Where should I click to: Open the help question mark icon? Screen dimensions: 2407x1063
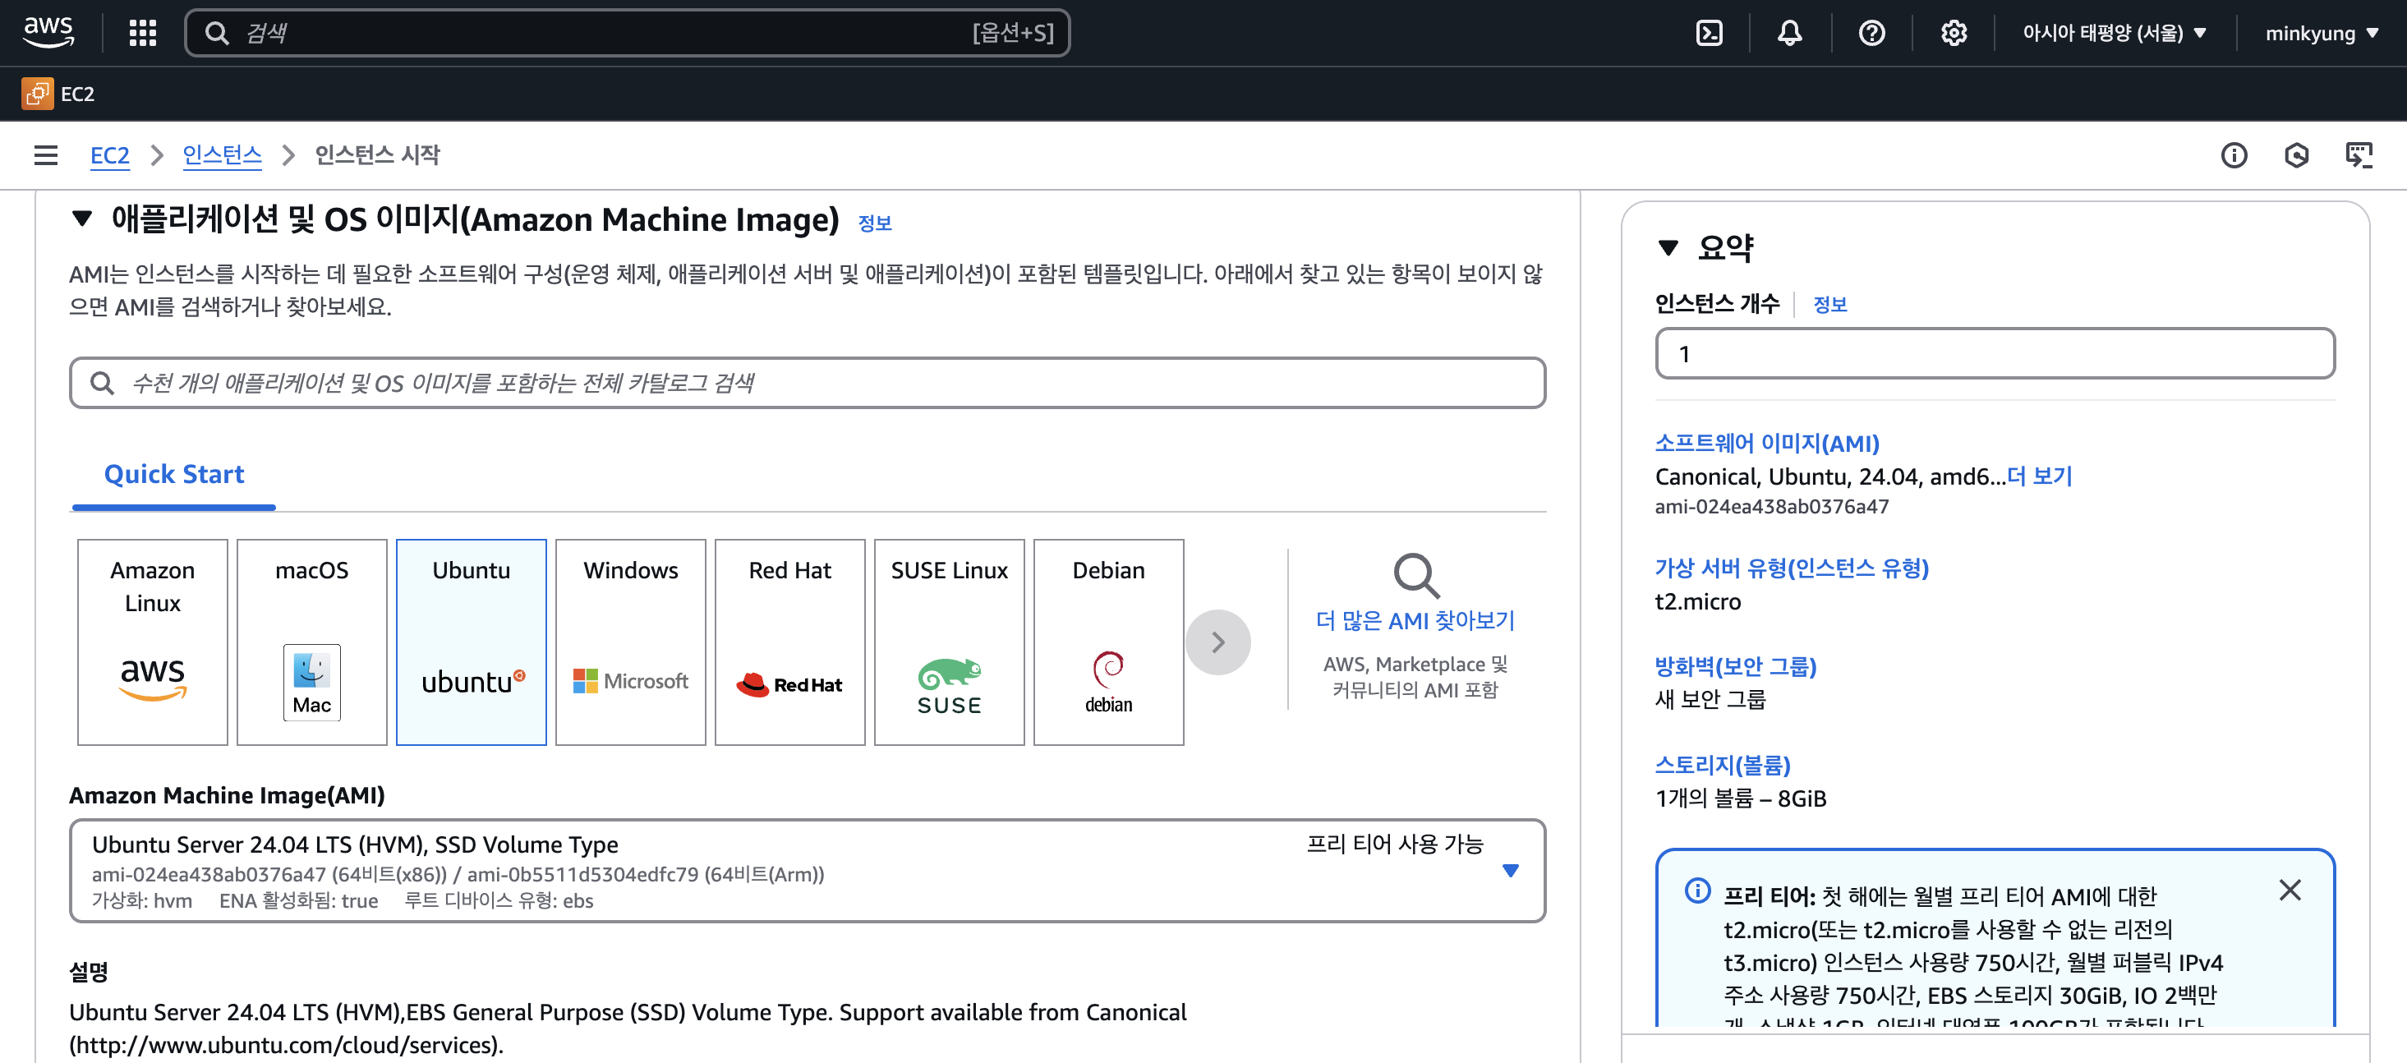point(1871,33)
